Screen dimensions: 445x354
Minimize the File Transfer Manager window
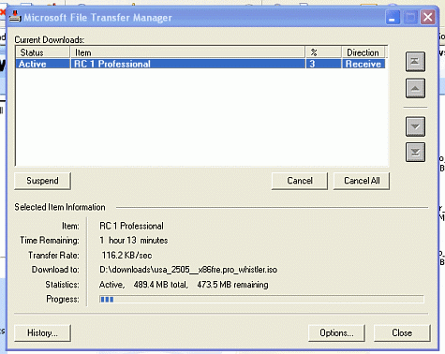coord(393,17)
